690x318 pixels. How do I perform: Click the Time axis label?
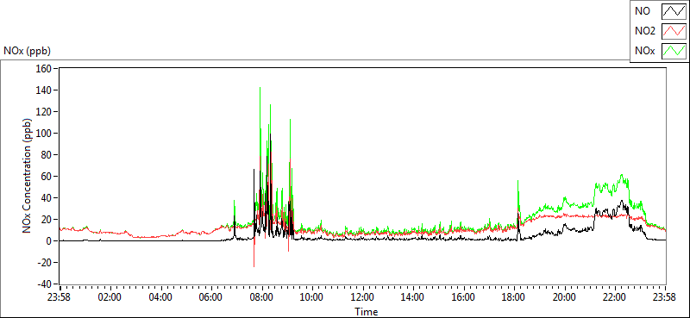(x=366, y=312)
